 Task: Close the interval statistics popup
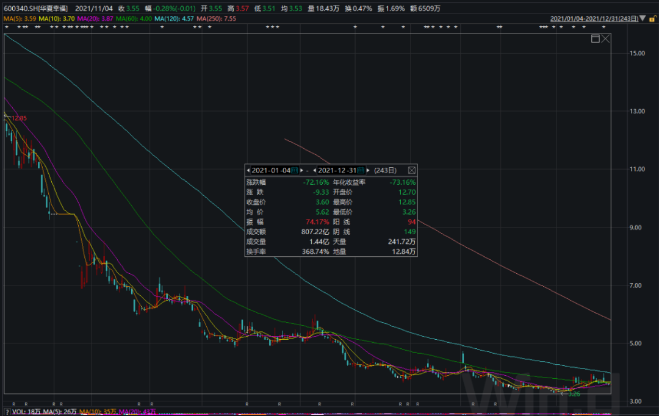[x=412, y=170]
